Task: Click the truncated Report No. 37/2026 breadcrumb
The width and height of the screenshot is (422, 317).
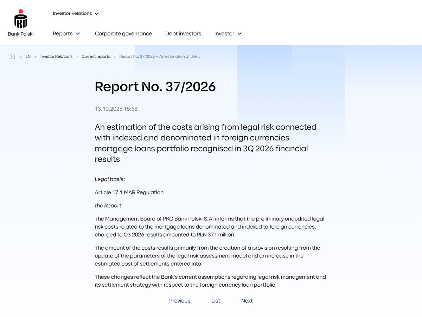Action: point(159,56)
